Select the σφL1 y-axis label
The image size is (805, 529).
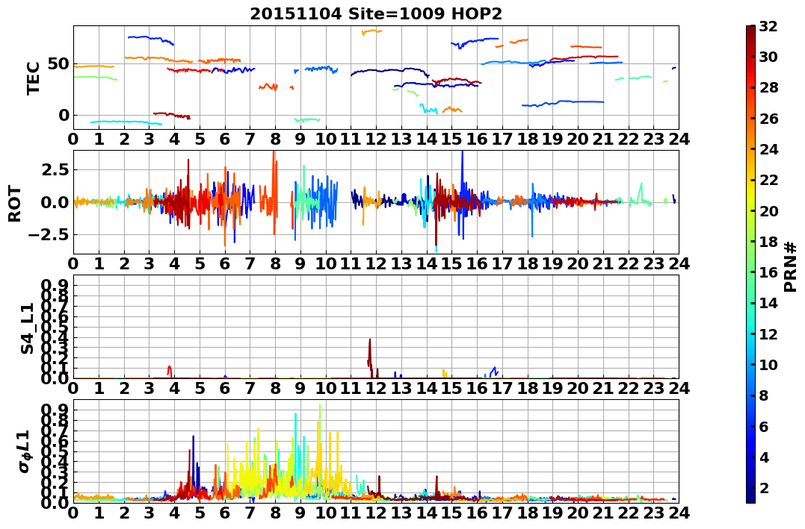coord(24,451)
